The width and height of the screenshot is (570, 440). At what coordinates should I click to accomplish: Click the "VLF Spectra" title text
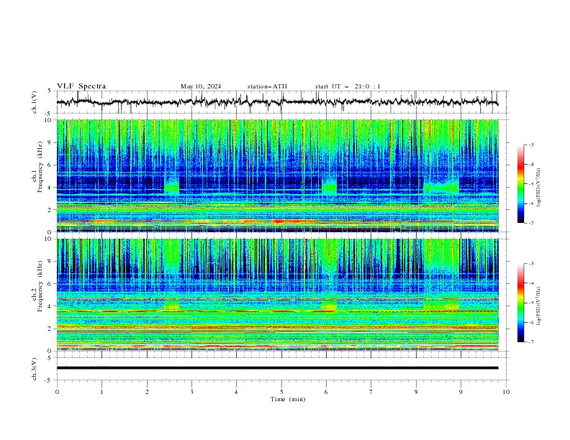pos(81,86)
